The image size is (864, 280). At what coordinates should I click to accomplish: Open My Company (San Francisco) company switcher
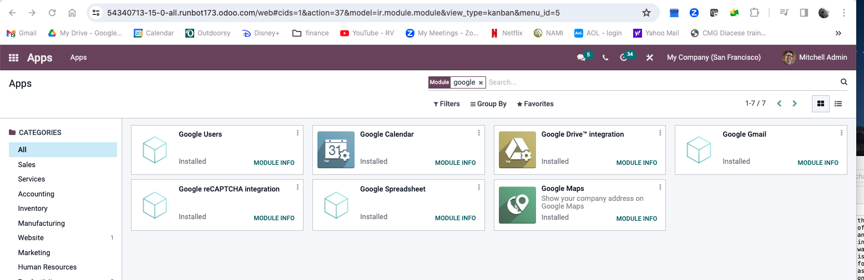pyautogui.click(x=714, y=58)
